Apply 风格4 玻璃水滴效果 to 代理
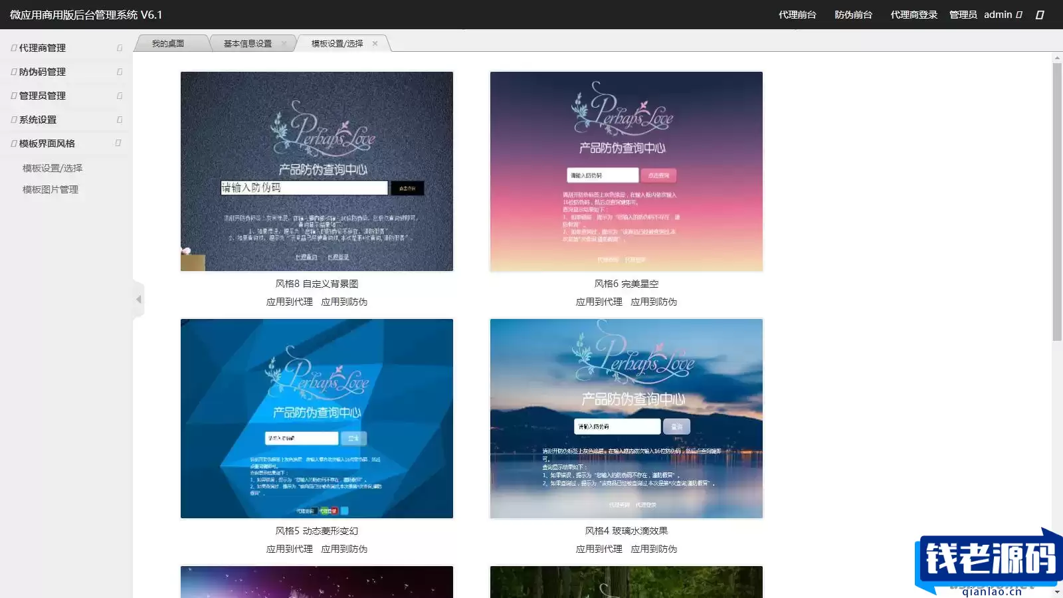 click(599, 549)
